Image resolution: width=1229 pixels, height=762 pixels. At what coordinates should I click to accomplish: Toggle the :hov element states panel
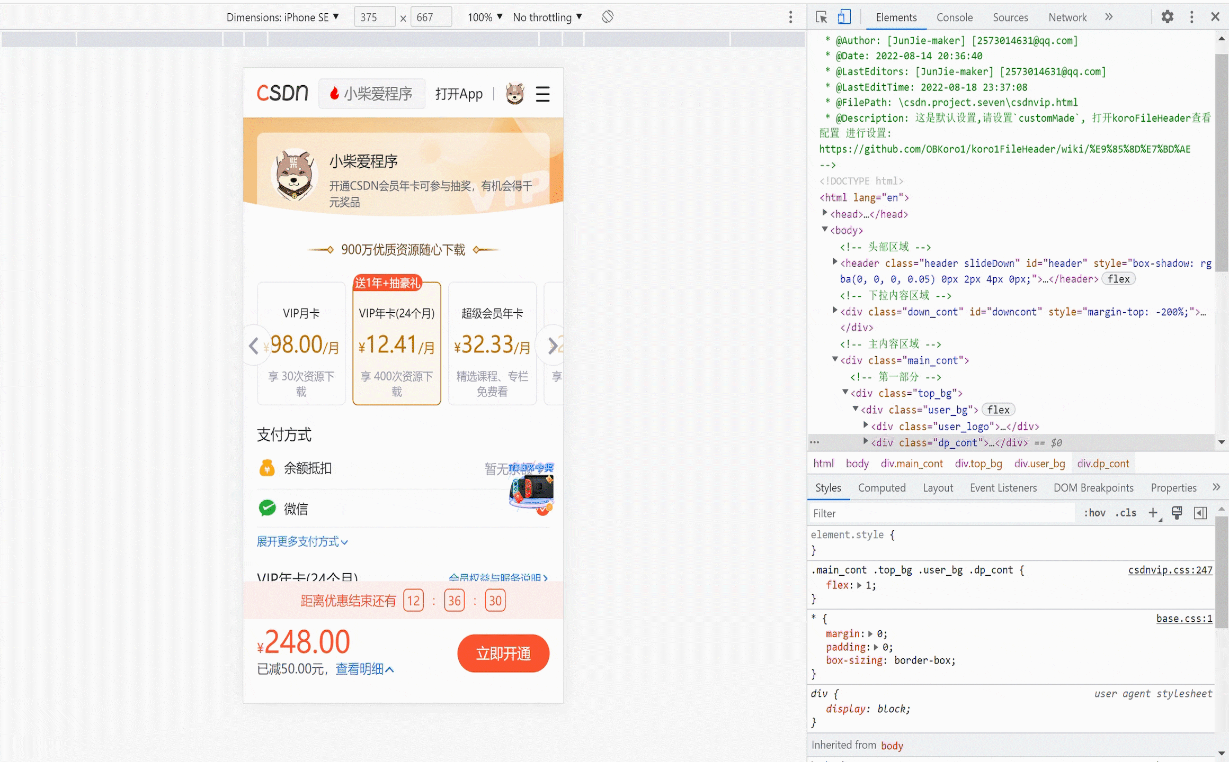point(1093,512)
